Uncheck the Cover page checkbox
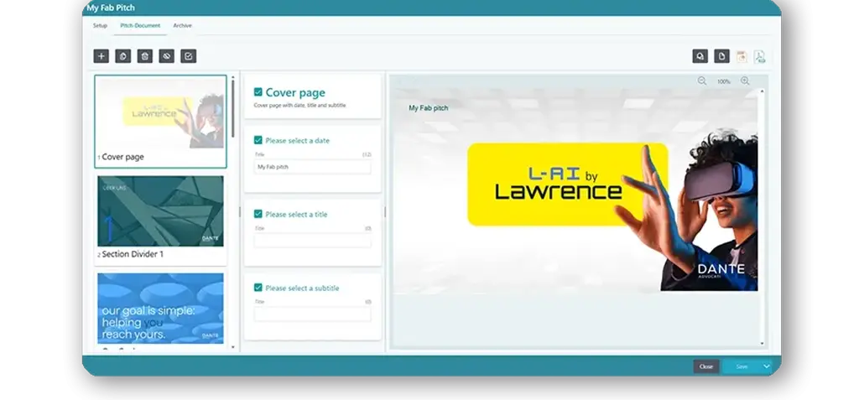 point(258,92)
